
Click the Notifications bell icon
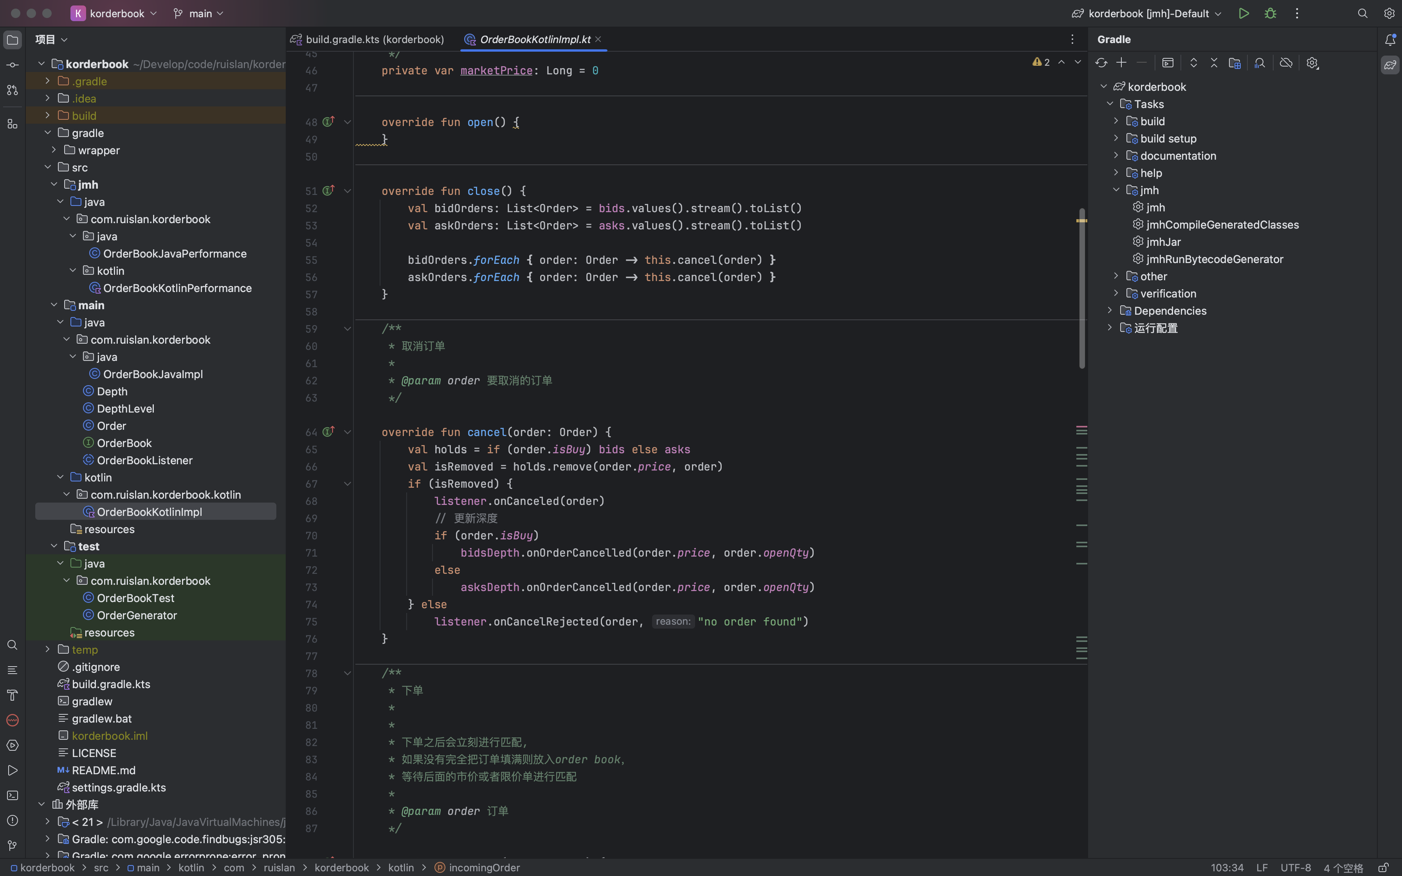pos(1390,40)
